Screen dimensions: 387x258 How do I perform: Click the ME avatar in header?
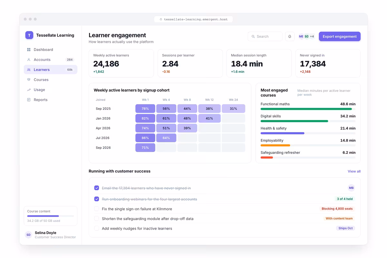[x=301, y=36]
